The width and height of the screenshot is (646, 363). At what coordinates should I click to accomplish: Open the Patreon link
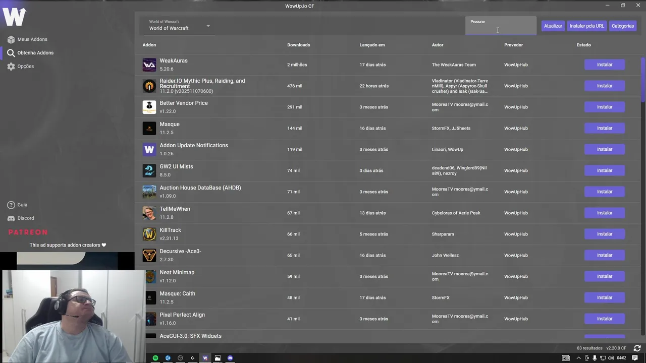[x=28, y=232]
